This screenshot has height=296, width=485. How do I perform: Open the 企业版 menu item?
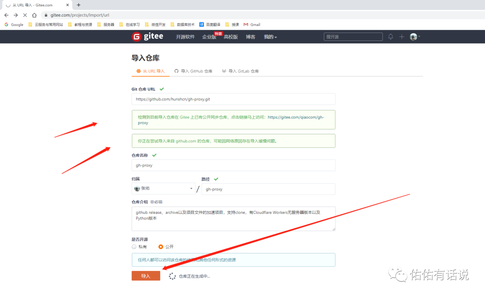click(209, 37)
